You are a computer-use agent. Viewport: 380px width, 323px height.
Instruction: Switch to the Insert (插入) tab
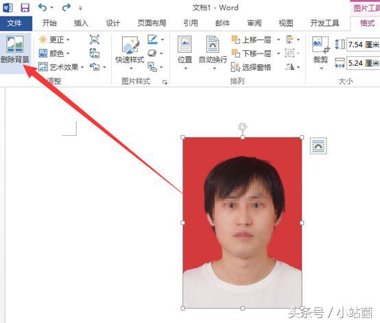(x=81, y=23)
